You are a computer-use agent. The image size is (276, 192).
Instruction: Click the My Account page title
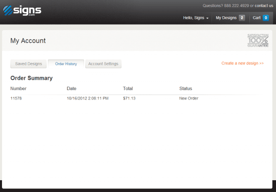tap(28, 41)
